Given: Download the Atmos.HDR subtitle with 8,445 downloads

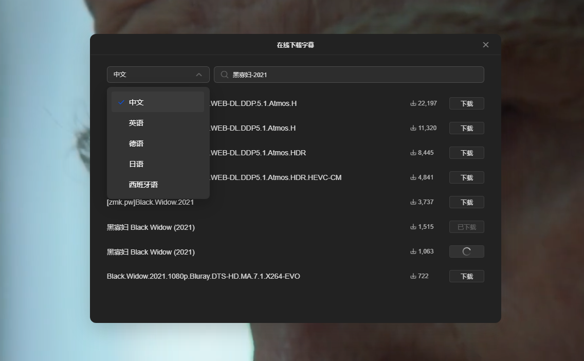Looking at the screenshot, I should coord(466,153).
